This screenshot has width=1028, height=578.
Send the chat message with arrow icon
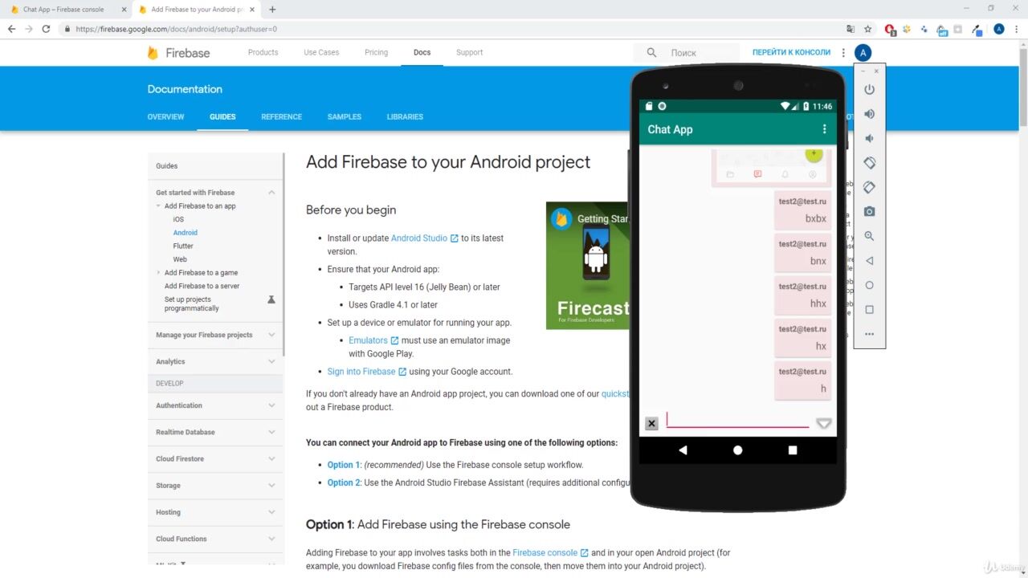click(x=823, y=423)
